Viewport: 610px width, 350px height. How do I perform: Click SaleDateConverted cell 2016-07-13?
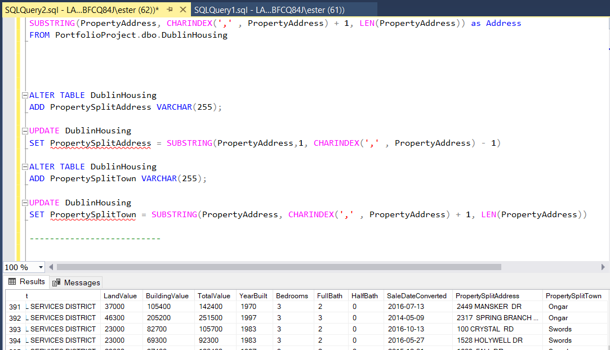(418, 307)
